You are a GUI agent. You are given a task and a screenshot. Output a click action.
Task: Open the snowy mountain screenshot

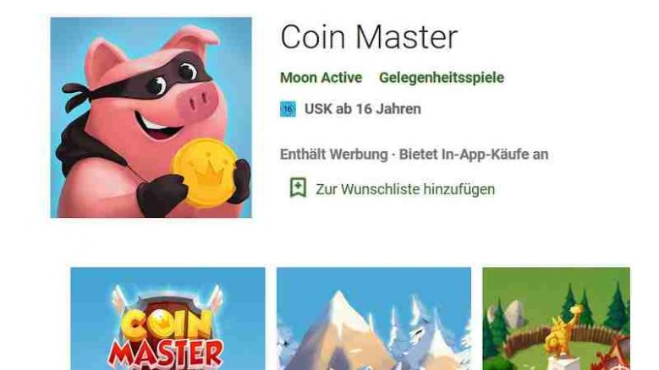(374, 318)
